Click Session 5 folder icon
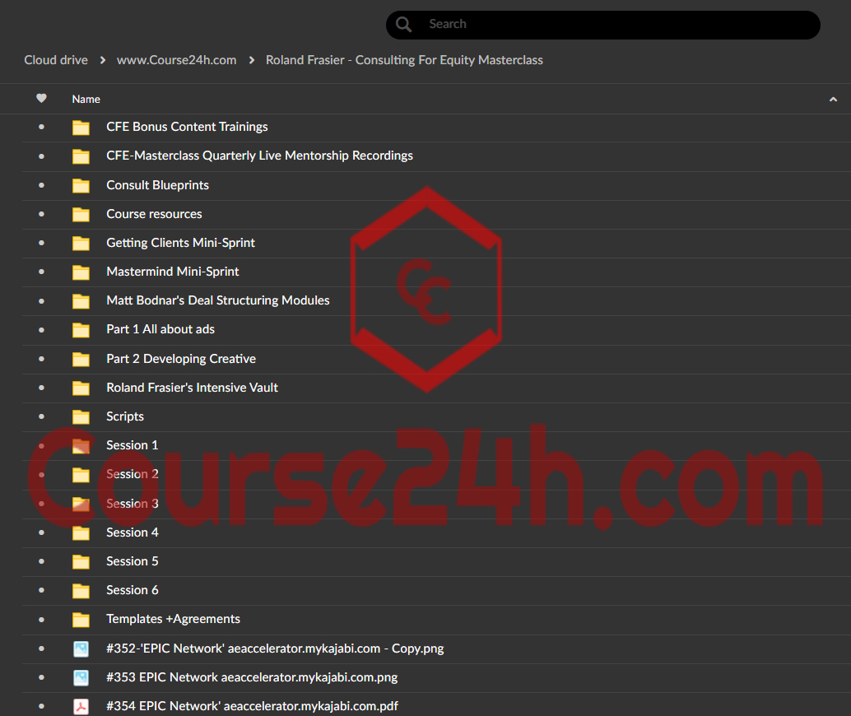The width and height of the screenshot is (851, 716). coord(81,562)
